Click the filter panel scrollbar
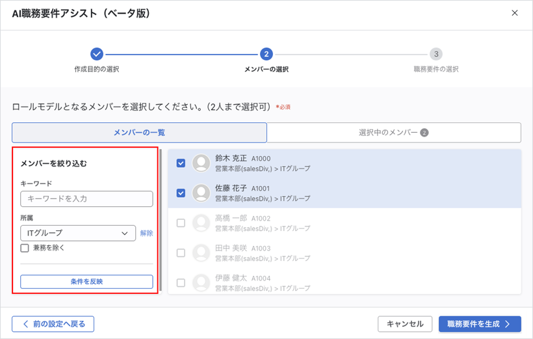This screenshot has width=533, height=339. 161,220
